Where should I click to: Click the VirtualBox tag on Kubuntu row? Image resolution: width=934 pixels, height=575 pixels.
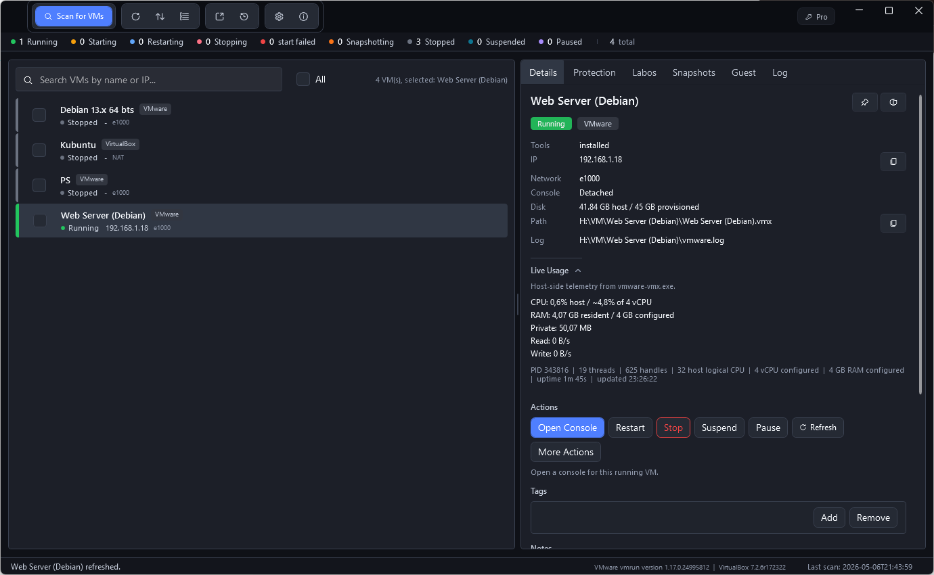point(120,144)
